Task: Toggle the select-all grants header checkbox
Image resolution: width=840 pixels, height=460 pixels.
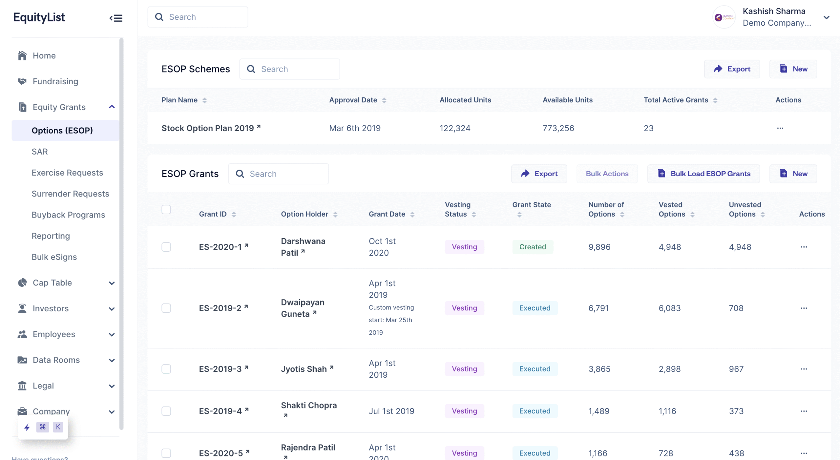Action: [x=166, y=209]
